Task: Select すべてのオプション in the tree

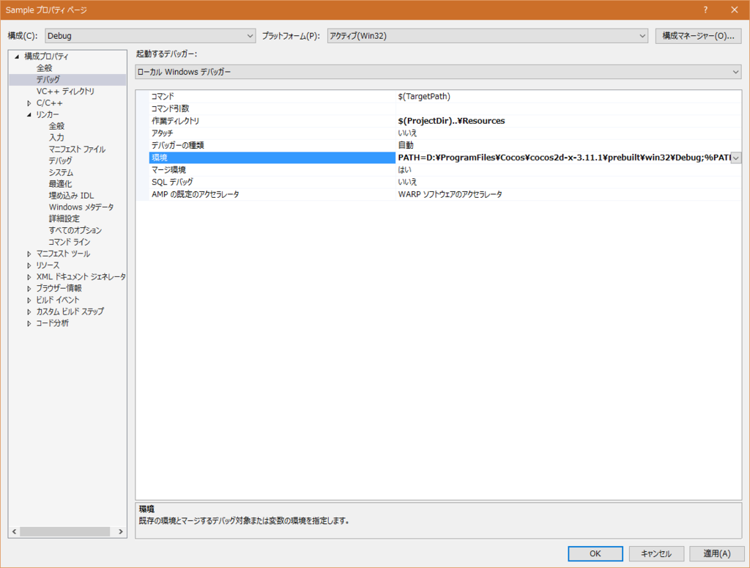Action: click(75, 230)
